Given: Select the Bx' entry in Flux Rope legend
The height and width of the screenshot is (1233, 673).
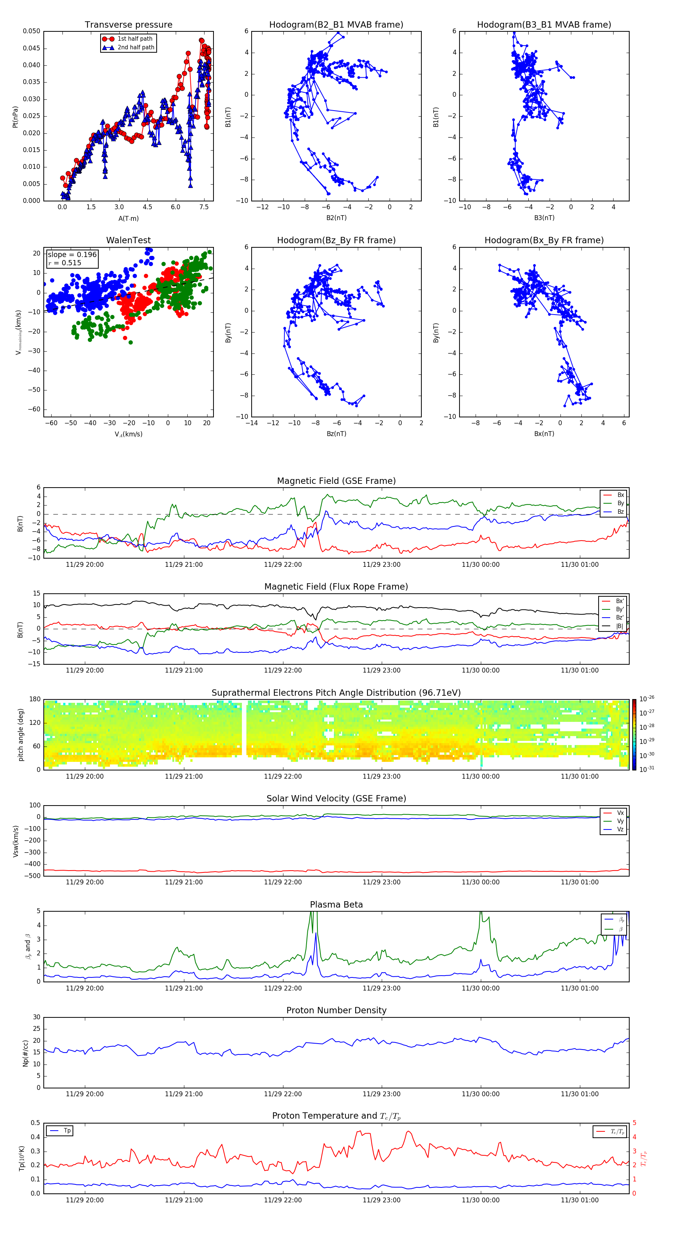Looking at the screenshot, I should tap(613, 601).
